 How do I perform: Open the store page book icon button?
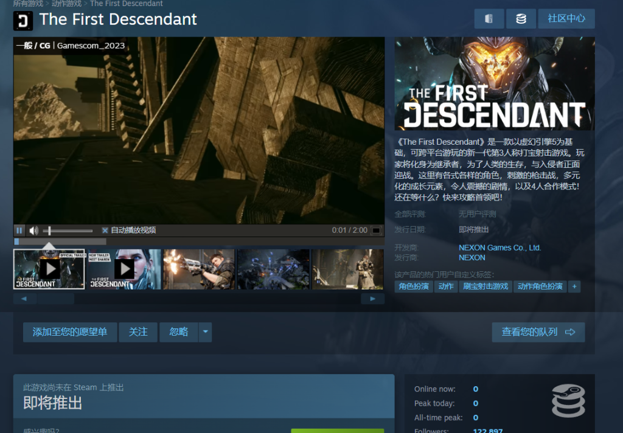click(x=489, y=19)
